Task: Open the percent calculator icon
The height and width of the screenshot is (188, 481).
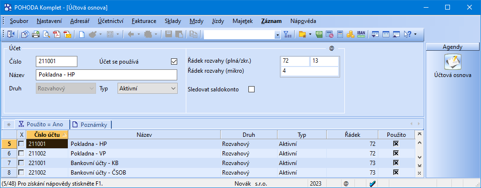Action: coord(330,34)
